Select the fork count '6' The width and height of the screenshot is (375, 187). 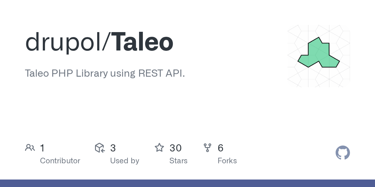[221, 148]
